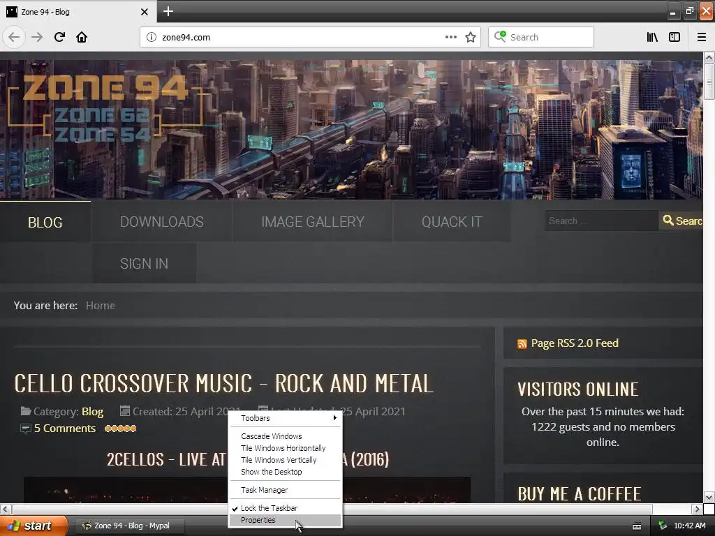Click the system clock showing 10:42 AM
The image size is (715, 536).
tap(689, 526)
